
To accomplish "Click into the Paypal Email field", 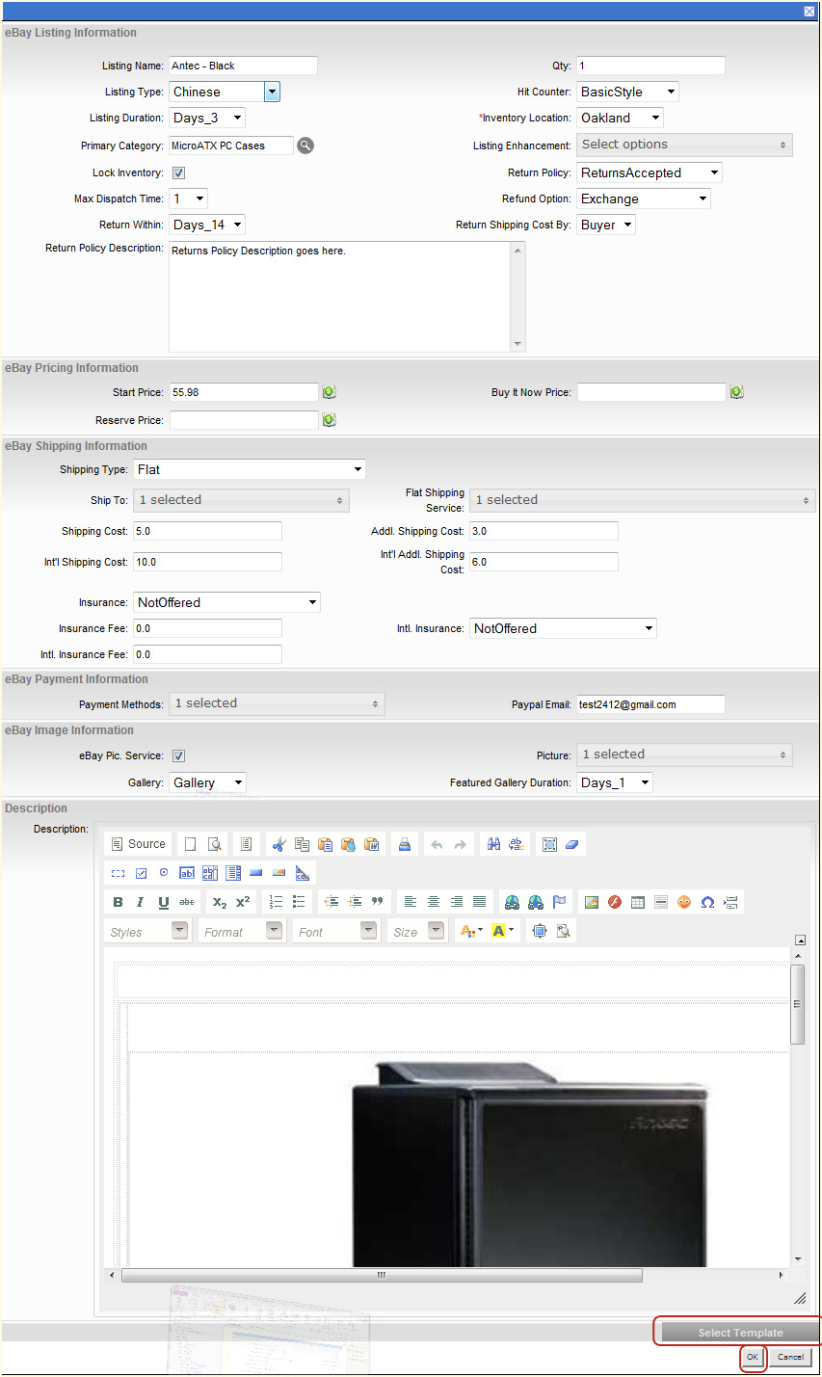I will point(650,704).
